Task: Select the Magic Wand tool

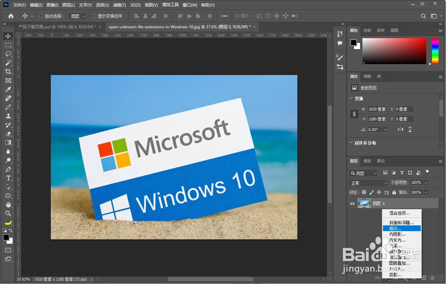Action: [8, 63]
